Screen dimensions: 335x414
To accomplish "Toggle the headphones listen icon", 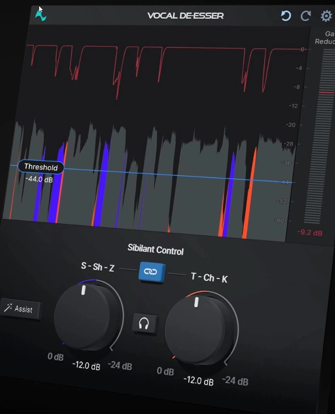I will (144, 323).
